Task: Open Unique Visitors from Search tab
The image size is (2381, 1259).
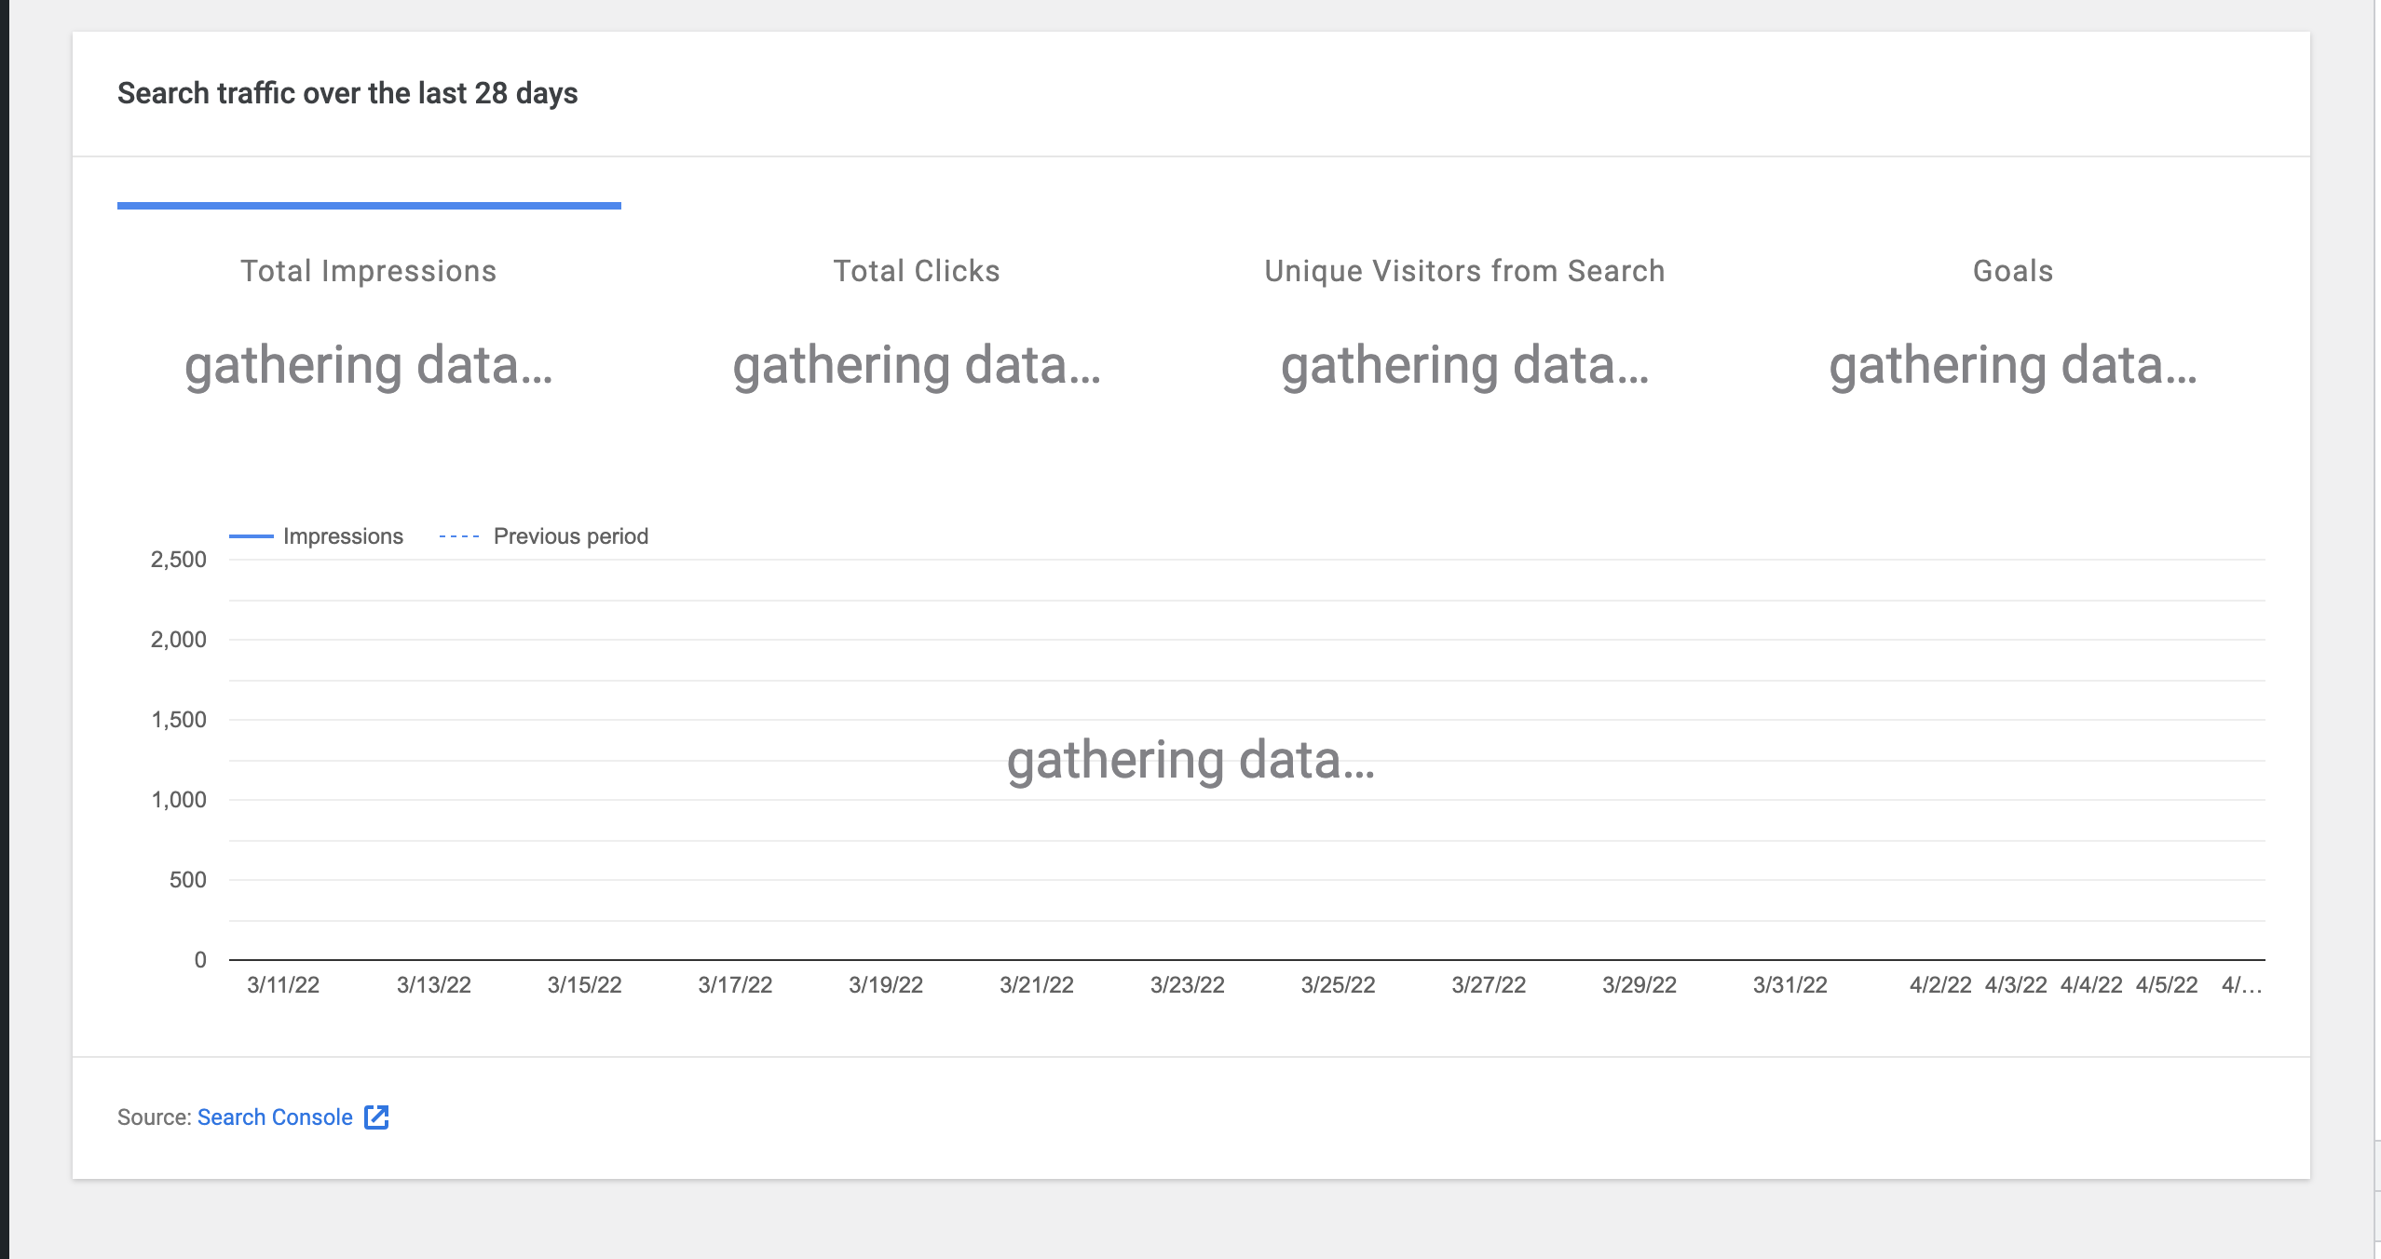Action: (1464, 271)
